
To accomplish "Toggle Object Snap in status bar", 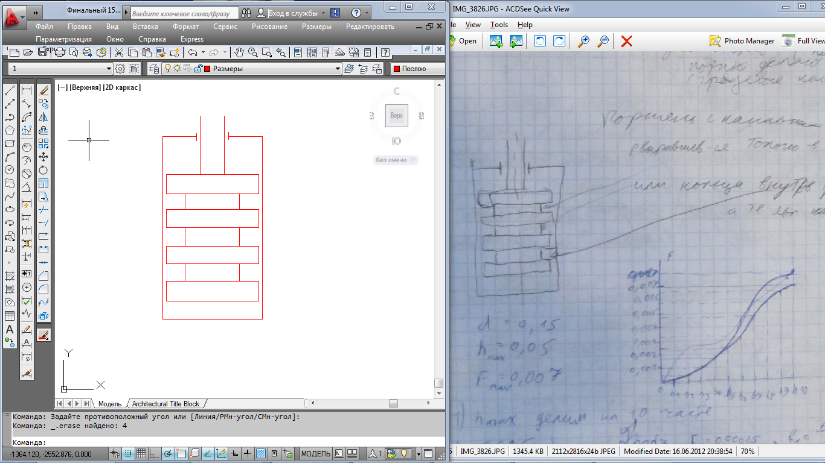I will [x=181, y=453].
